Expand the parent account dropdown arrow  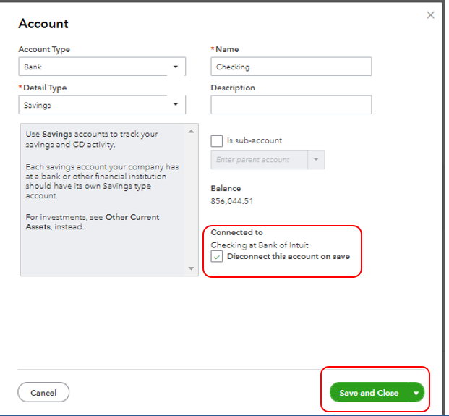pyautogui.click(x=316, y=160)
